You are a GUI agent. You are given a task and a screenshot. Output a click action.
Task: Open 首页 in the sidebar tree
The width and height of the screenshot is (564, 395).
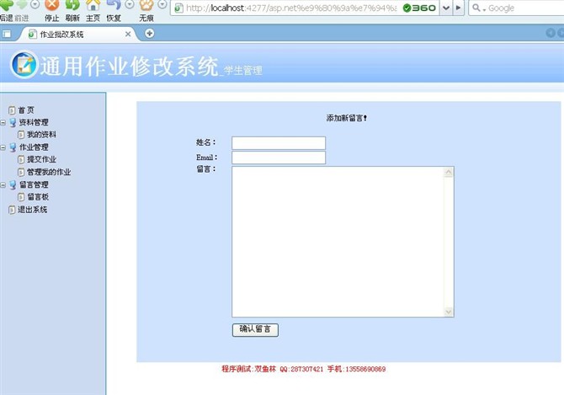(26, 110)
